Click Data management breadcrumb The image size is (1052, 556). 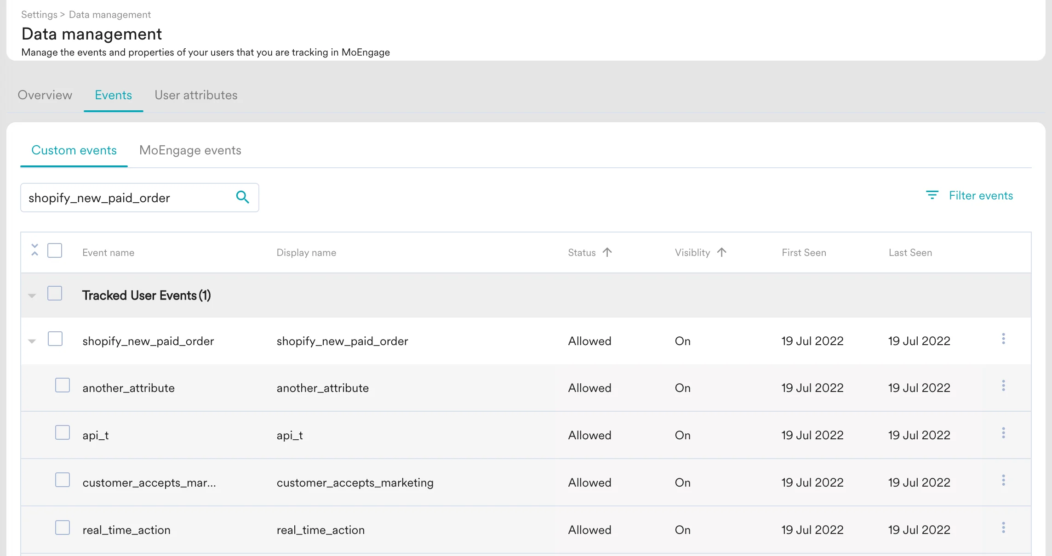(x=110, y=15)
